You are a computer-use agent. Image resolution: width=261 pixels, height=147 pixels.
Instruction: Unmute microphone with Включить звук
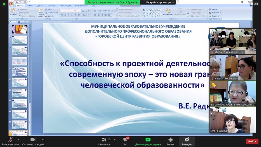10,142
